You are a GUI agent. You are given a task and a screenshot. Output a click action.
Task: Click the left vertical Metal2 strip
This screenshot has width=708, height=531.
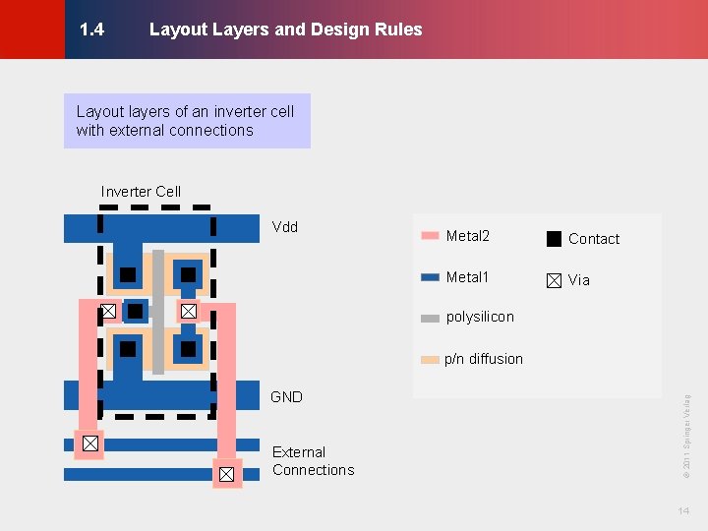(88, 366)
